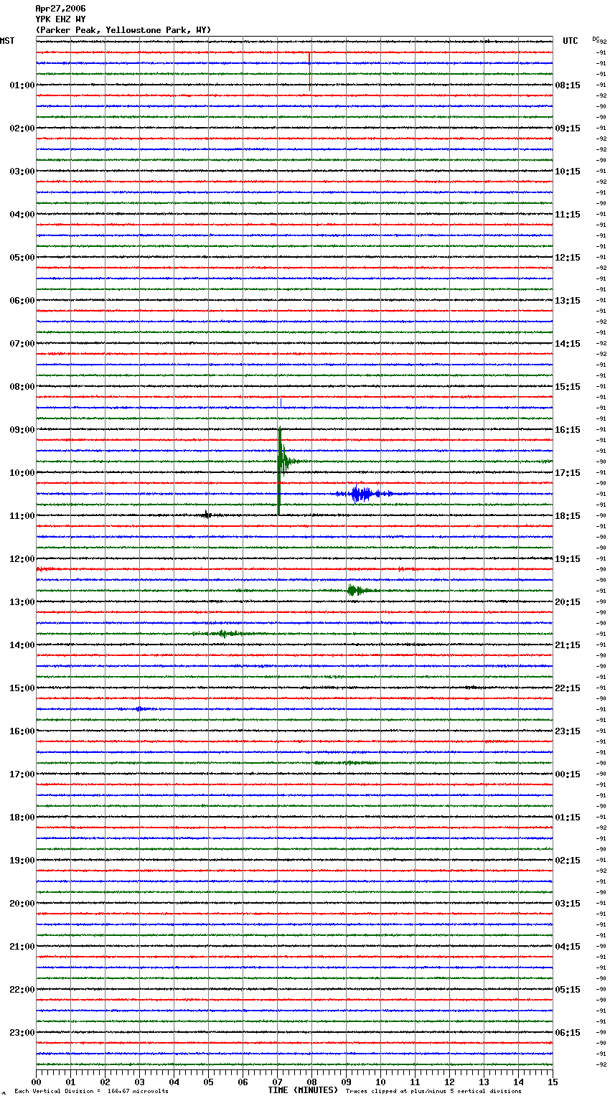Screen dimensions: 610x1101
Task: Click the green wave burst below 12:00 MST
Action: pyautogui.click(x=357, y=591)
